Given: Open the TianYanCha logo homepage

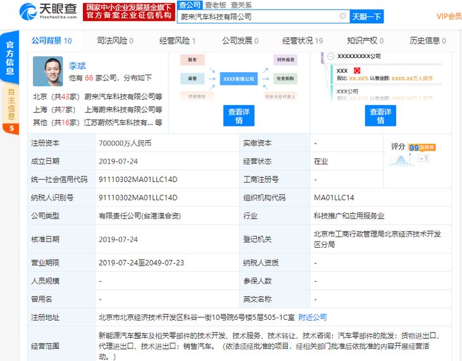Looking at the screenshot, I should tap(48, 11).
